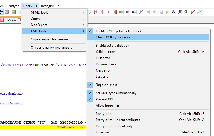The height and width of the screenshot is (136, 214).
Task: Click the red last-error arrow toolbar icon
Action: tap(115, 12)
